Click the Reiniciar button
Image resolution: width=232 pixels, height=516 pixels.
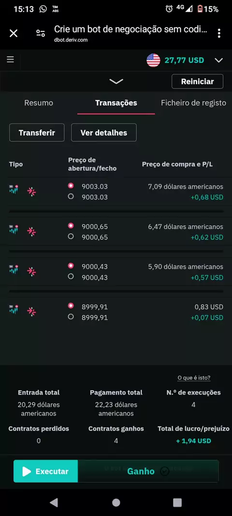[x=198, y=81]
